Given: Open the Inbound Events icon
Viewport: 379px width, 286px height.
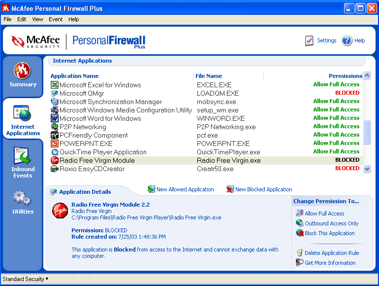Looking at the screenshot, I should pos(22,155).
